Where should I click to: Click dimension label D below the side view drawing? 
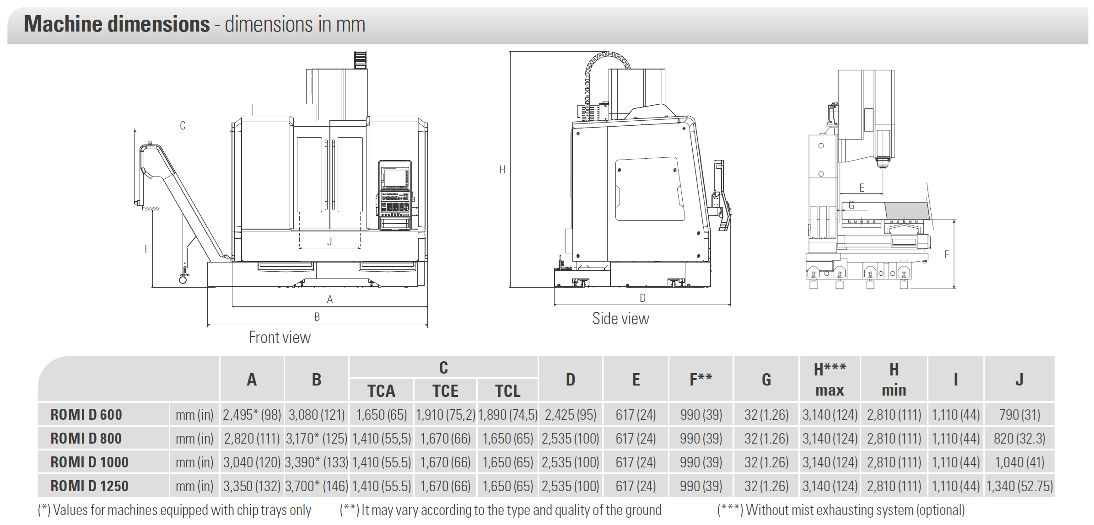point(642,298)
